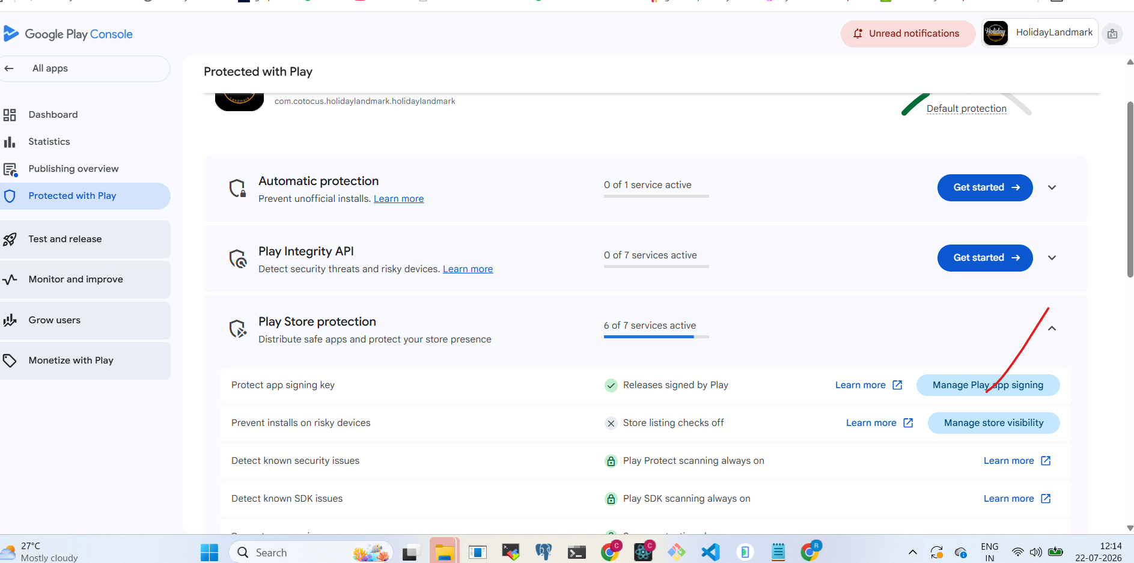Click Get started for Automatic protection
Image resolution: width=1134 pixels, height=563 pixels.
point(985,187)
